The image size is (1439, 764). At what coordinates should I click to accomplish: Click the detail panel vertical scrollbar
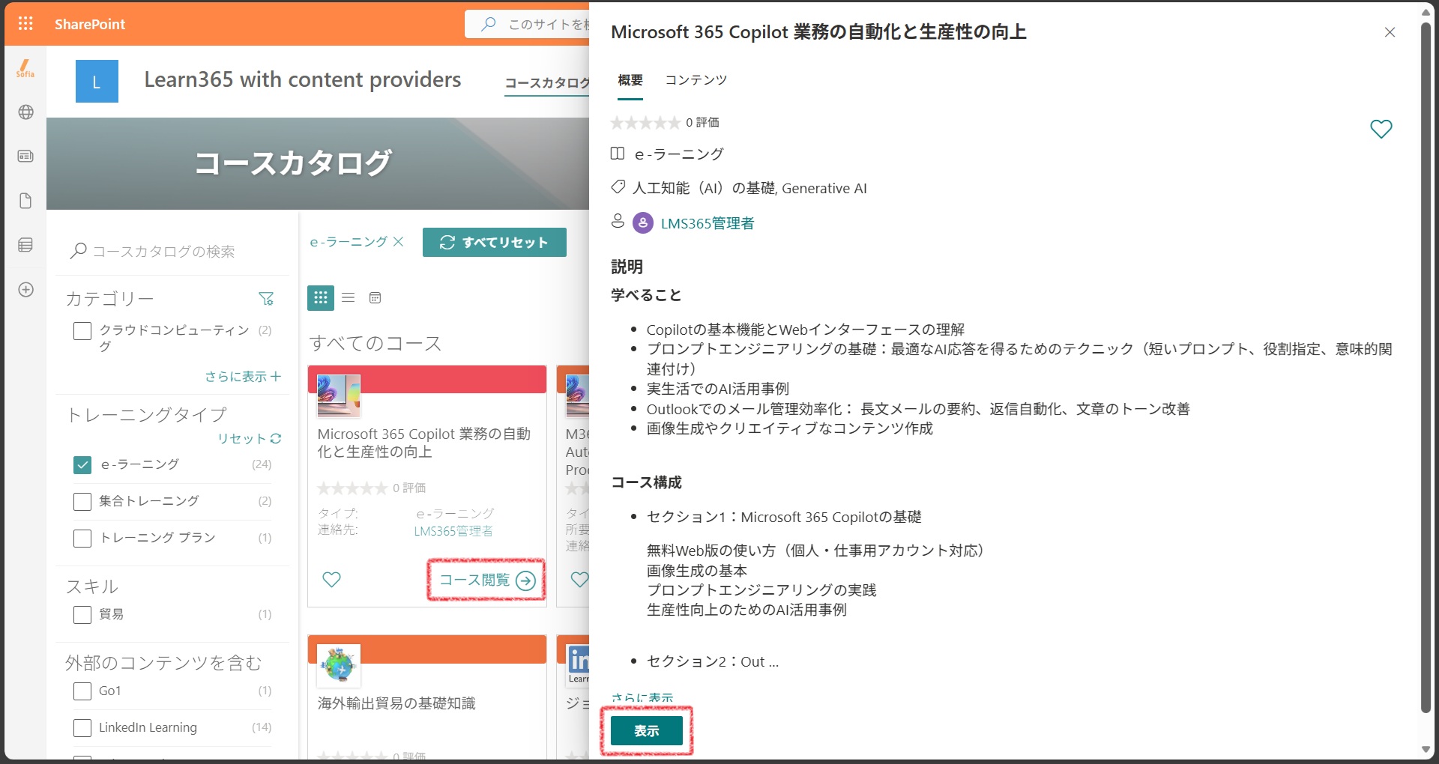[1426, 367]
